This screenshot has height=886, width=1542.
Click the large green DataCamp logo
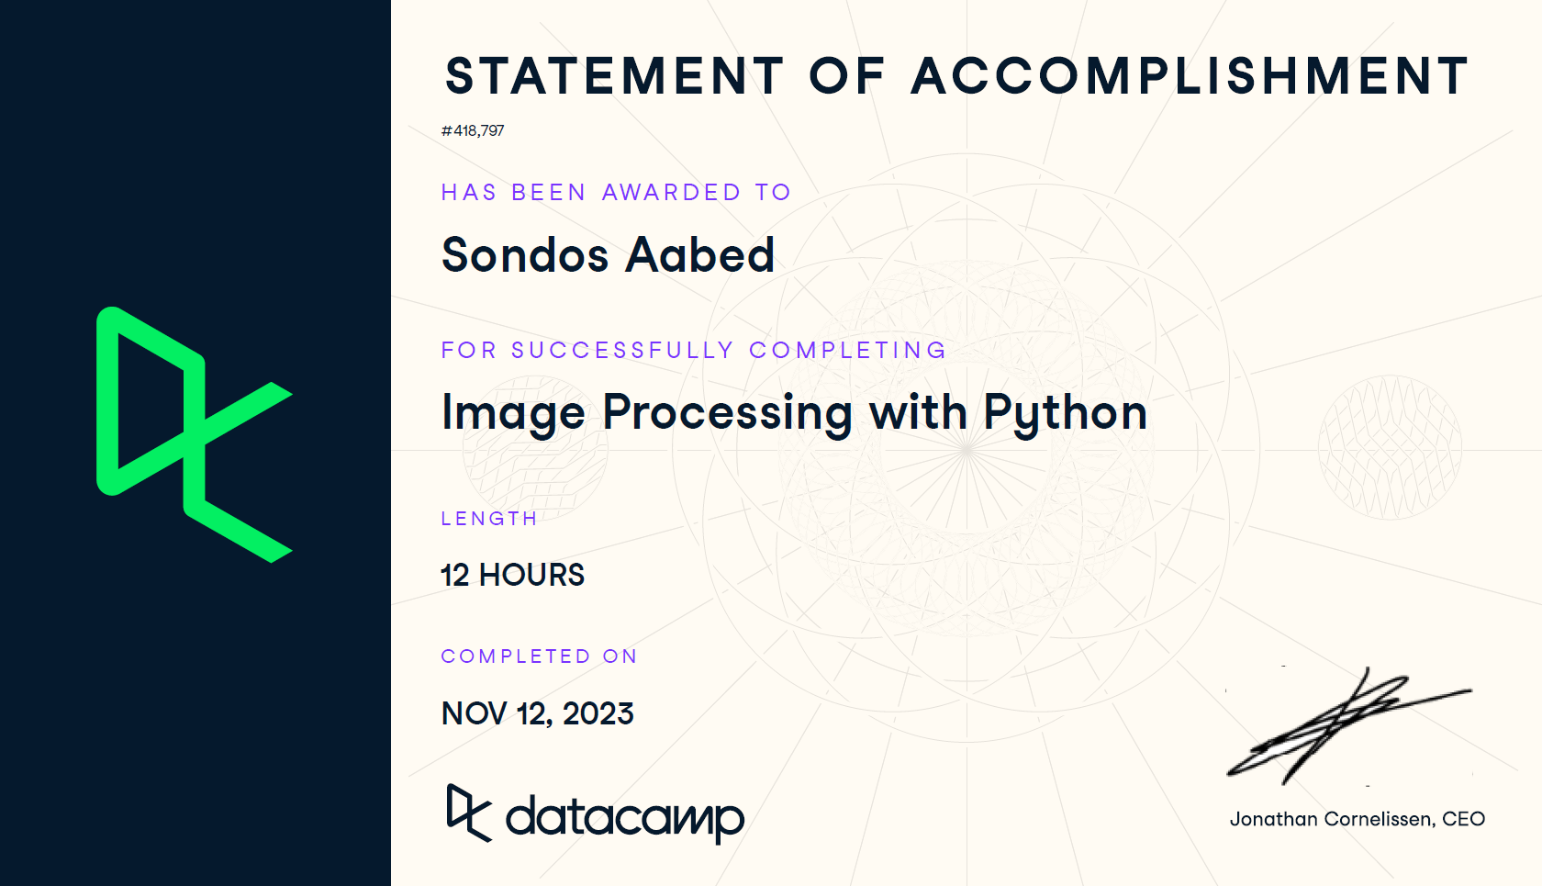195,434
